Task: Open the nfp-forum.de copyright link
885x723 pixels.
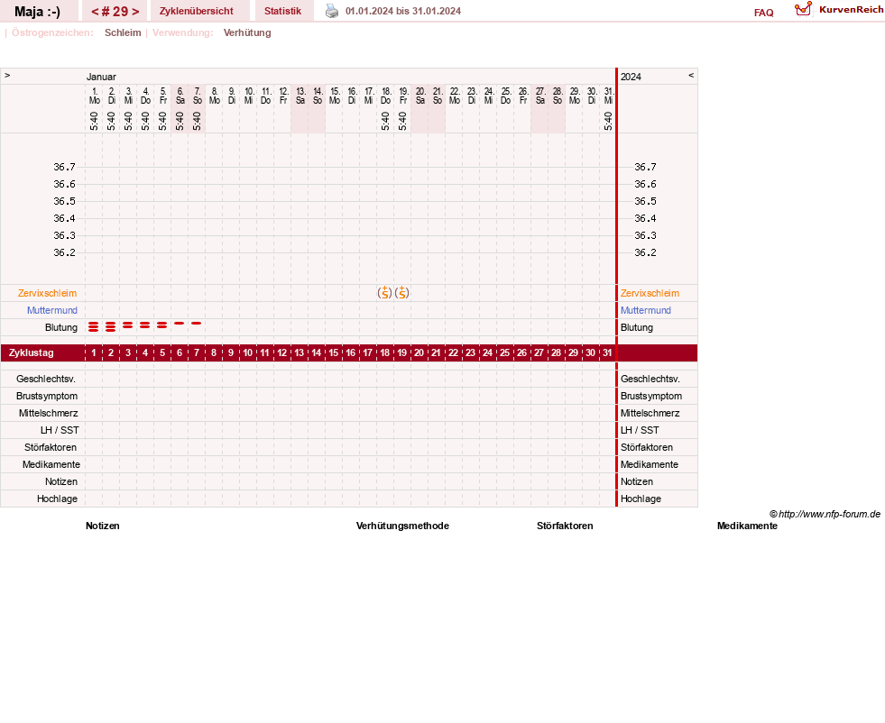Action: (x=825, y=514)
